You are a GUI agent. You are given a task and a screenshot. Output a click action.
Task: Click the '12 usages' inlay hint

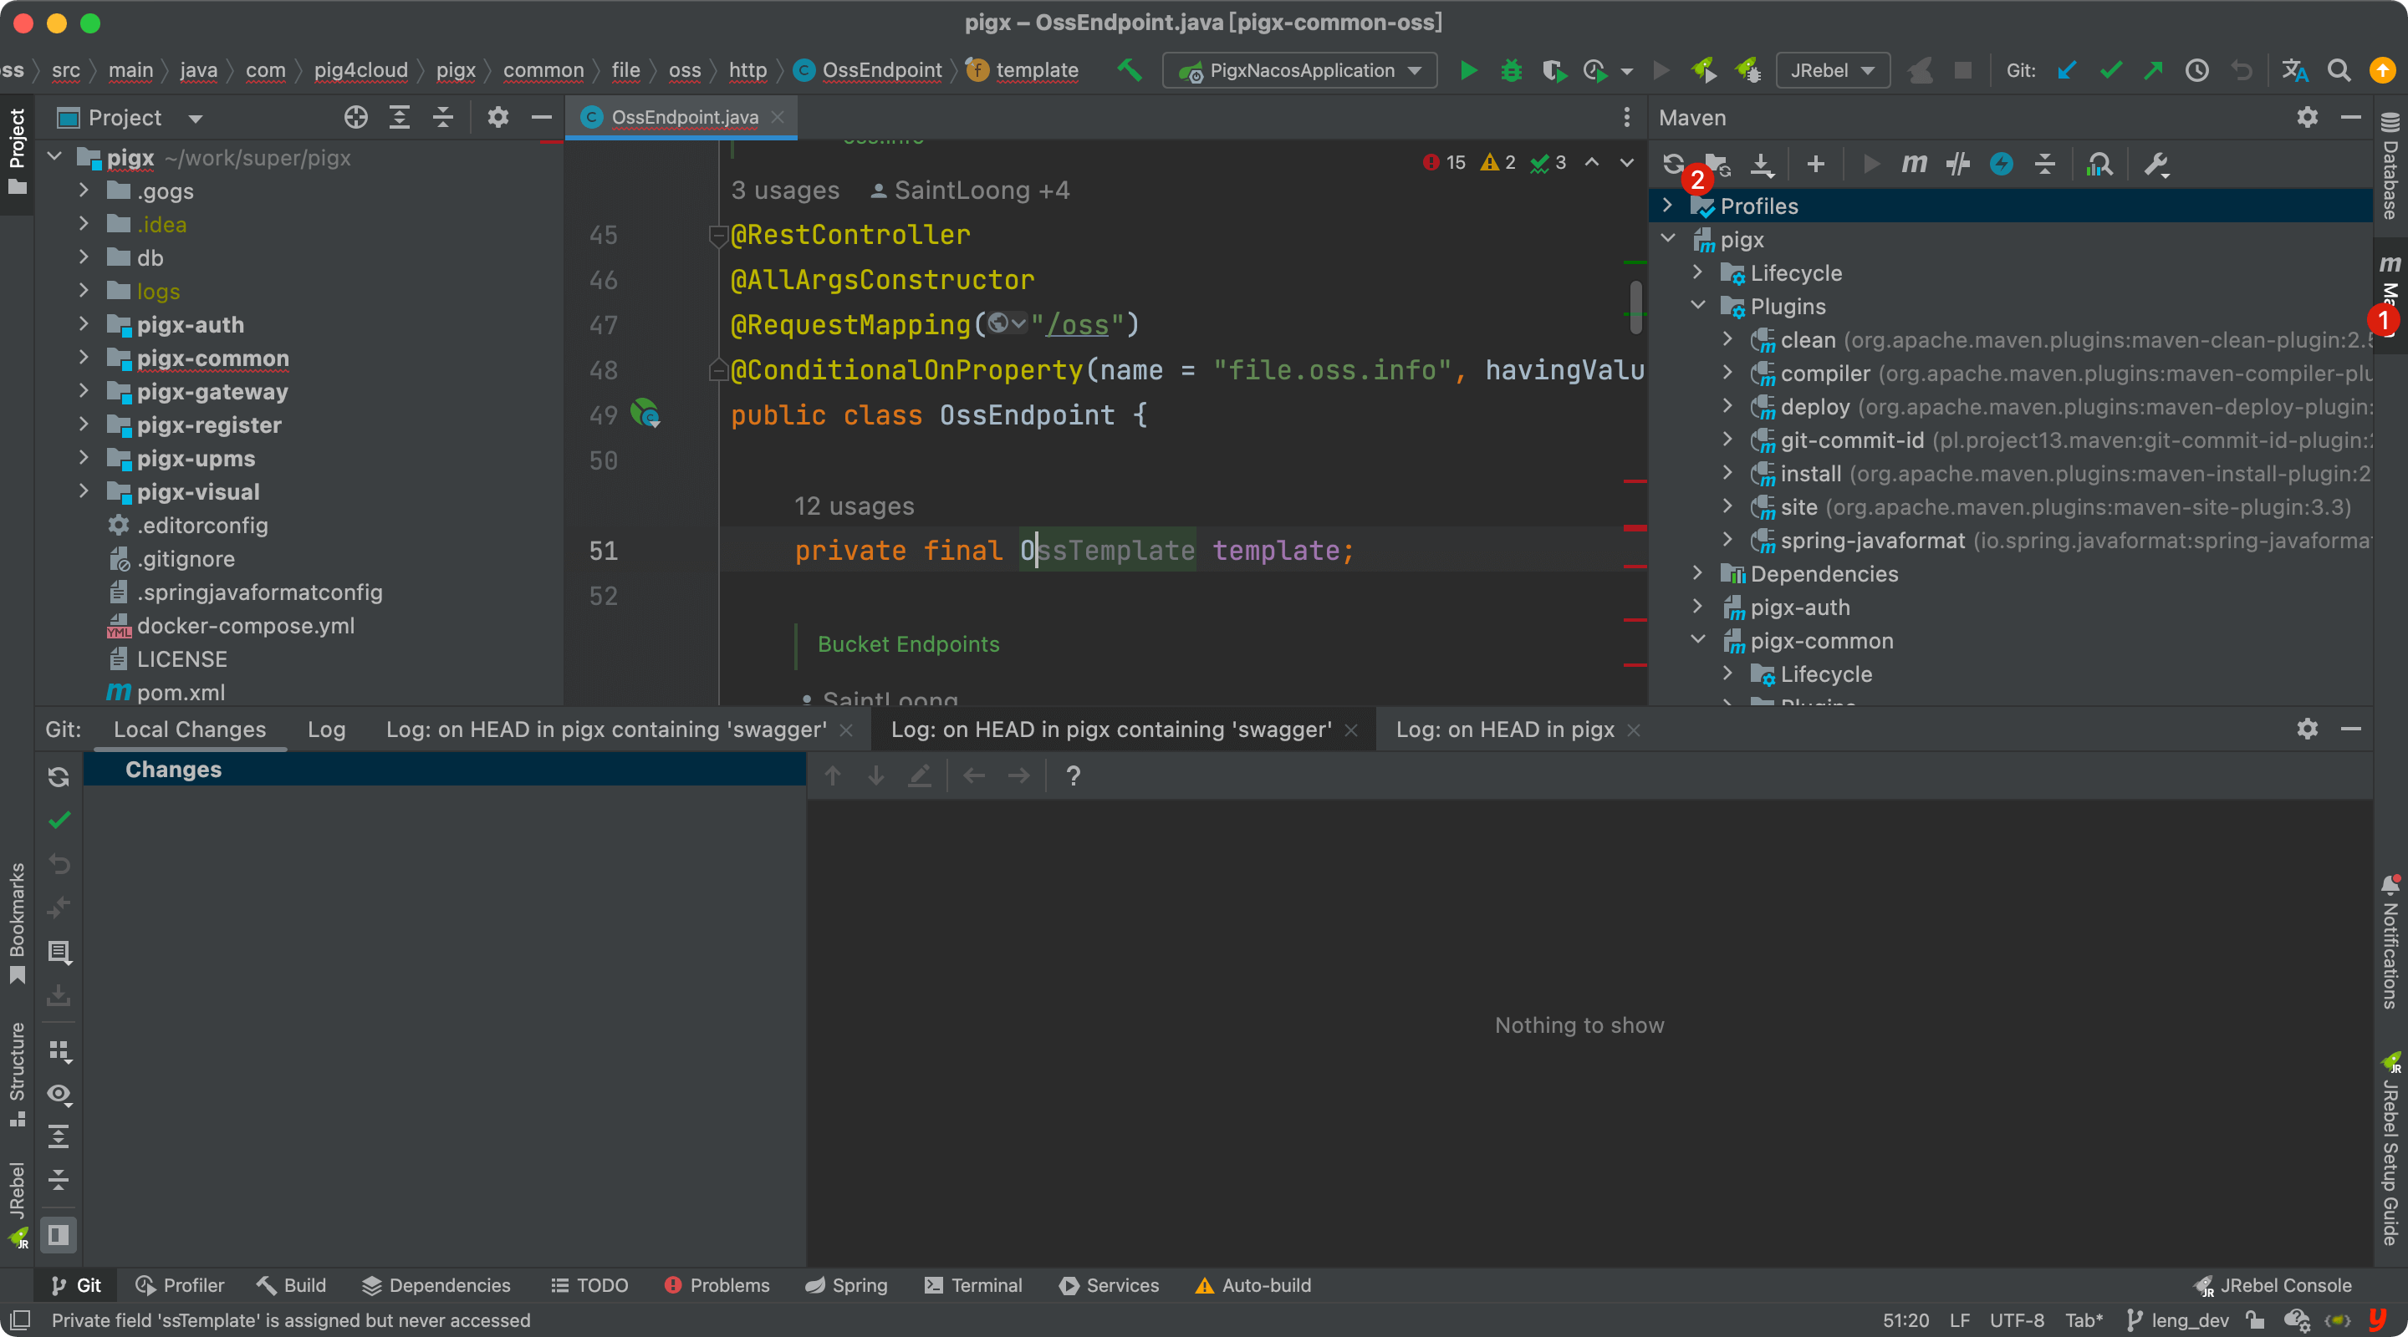[x=854, y=506]
